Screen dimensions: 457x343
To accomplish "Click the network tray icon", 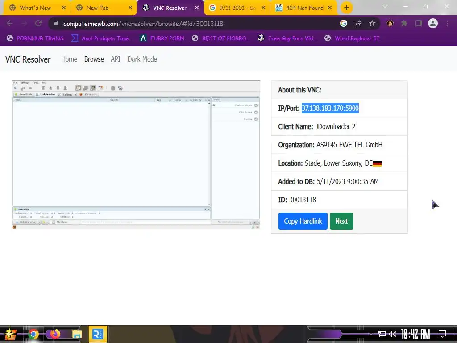I will pos(382,334).
